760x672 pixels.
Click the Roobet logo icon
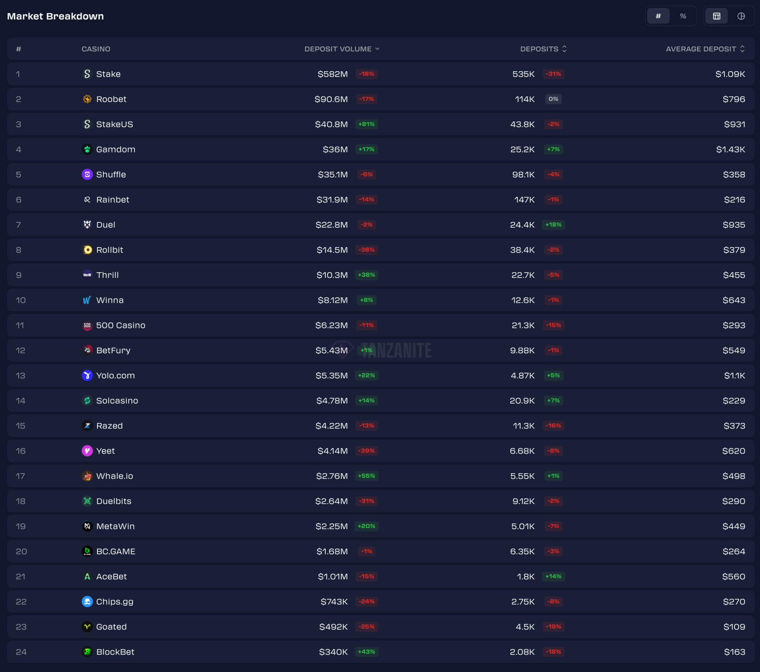pos(87,99)
